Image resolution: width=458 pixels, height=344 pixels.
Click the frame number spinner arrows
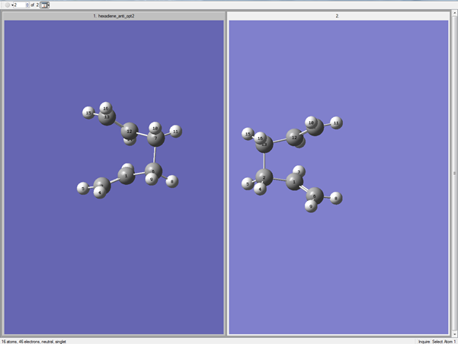pyautogui.click(x=27, y=5)
